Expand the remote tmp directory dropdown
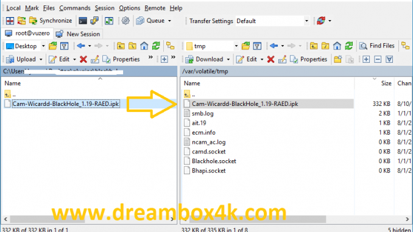413x232 pixels. (x=236, y=46)
